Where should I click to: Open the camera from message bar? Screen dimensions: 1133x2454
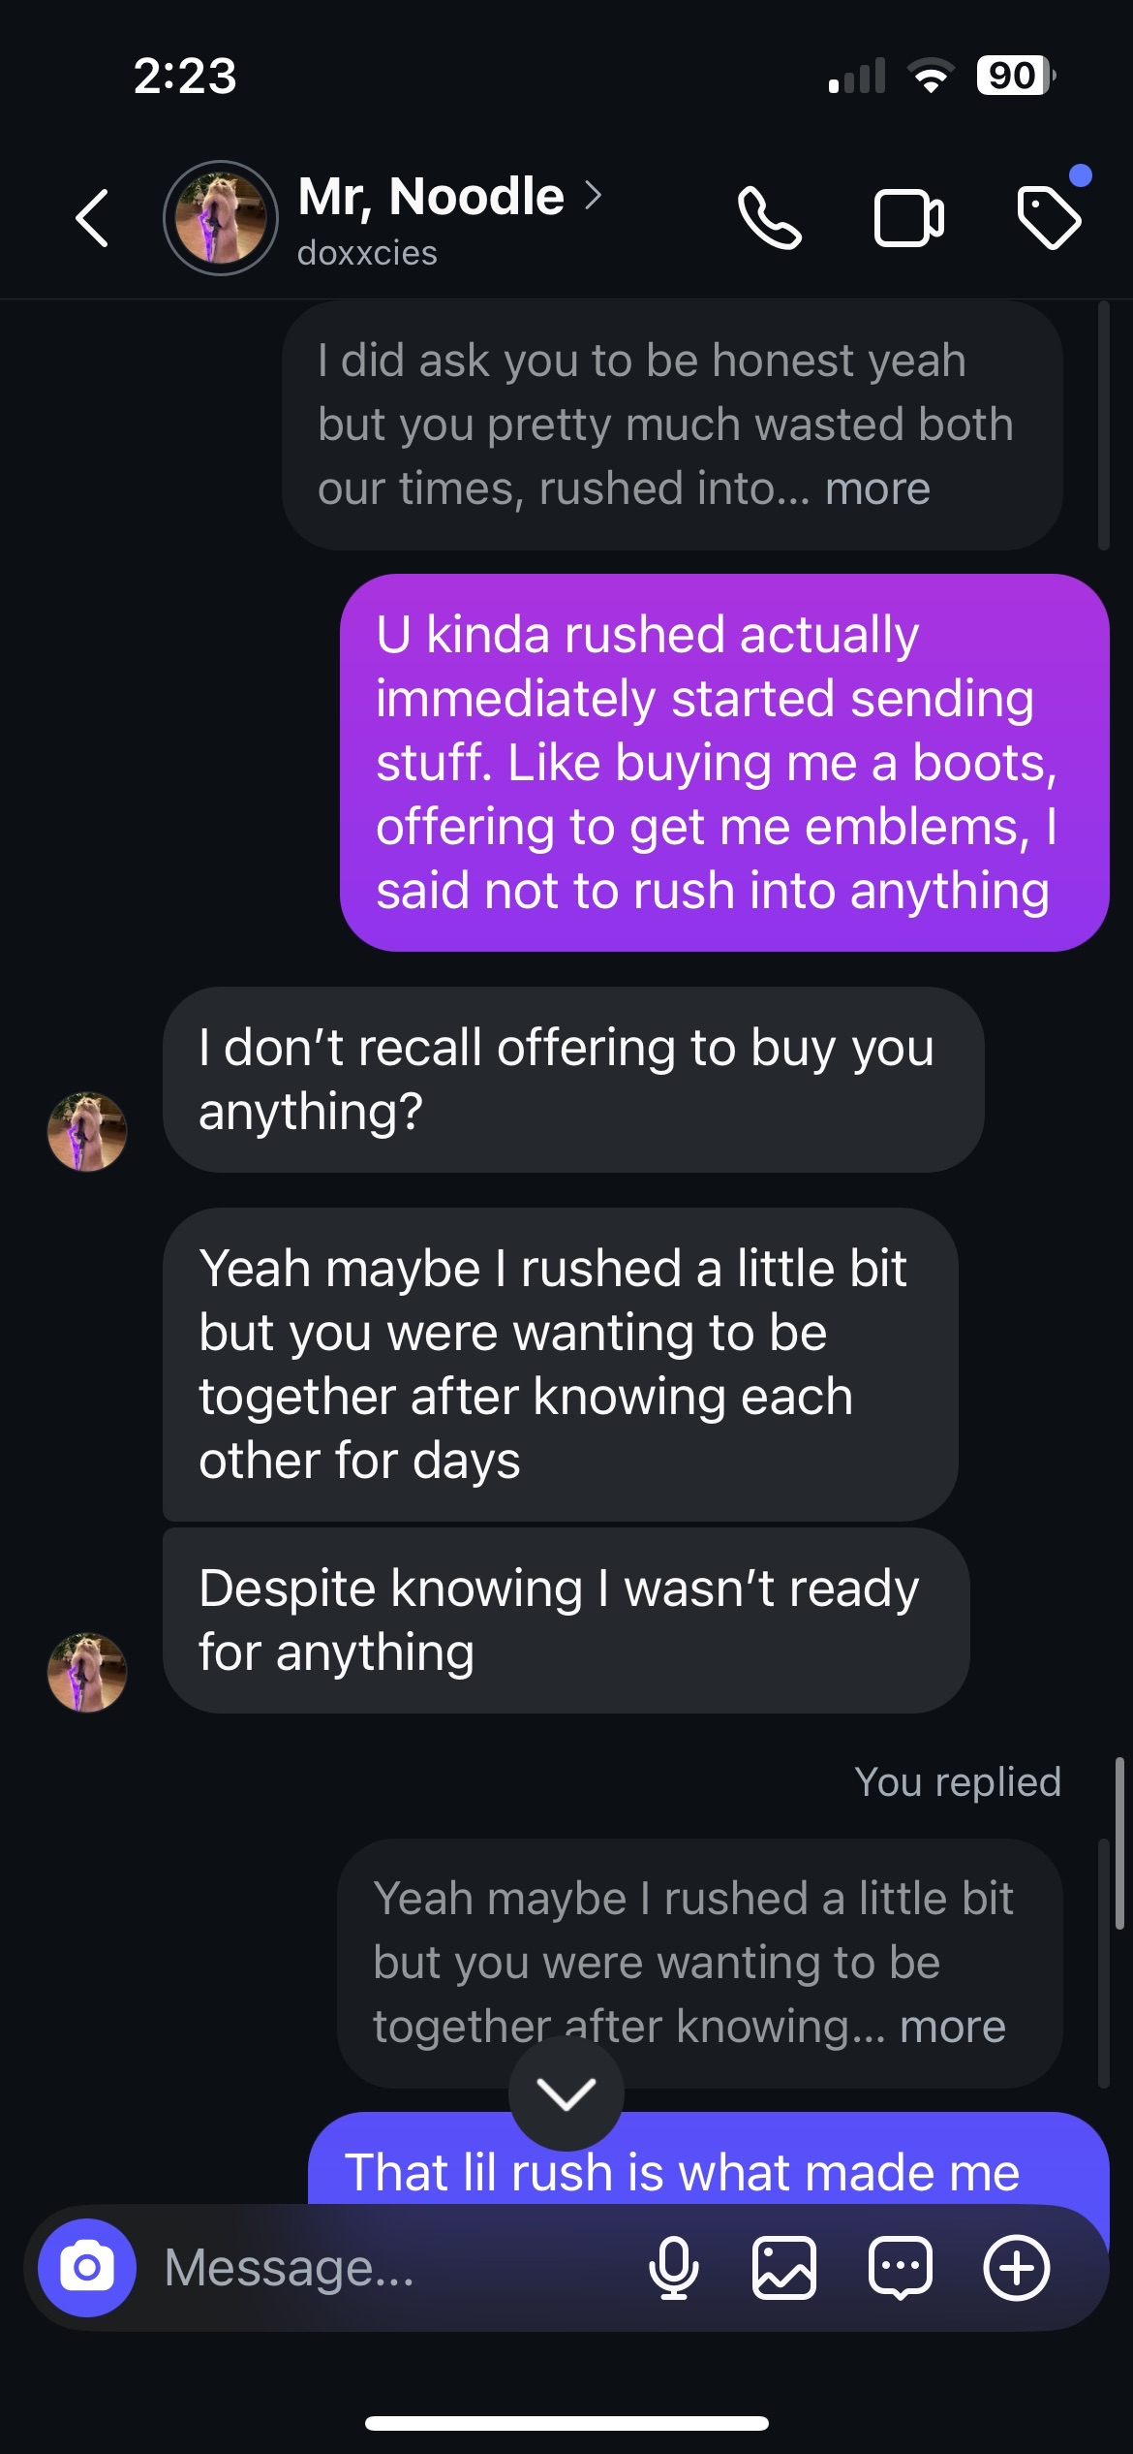[x=87, y=2268]
